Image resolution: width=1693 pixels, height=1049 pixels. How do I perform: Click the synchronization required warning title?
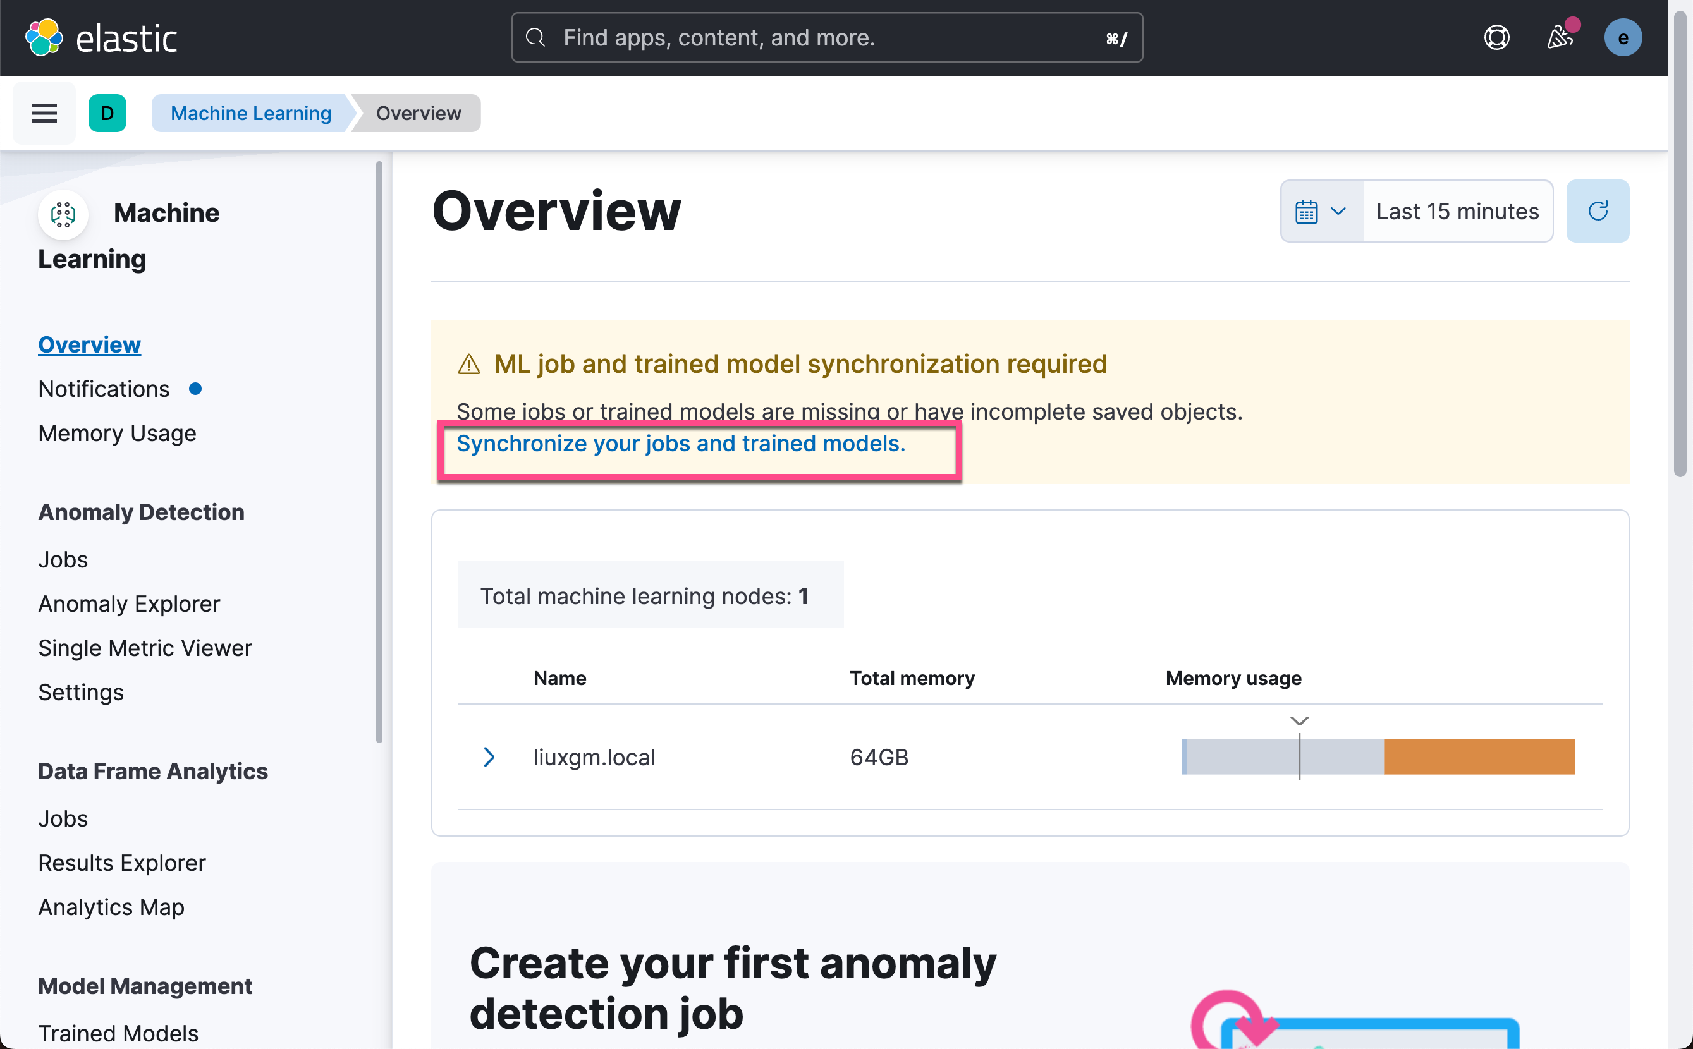click(x=801, y=363)
